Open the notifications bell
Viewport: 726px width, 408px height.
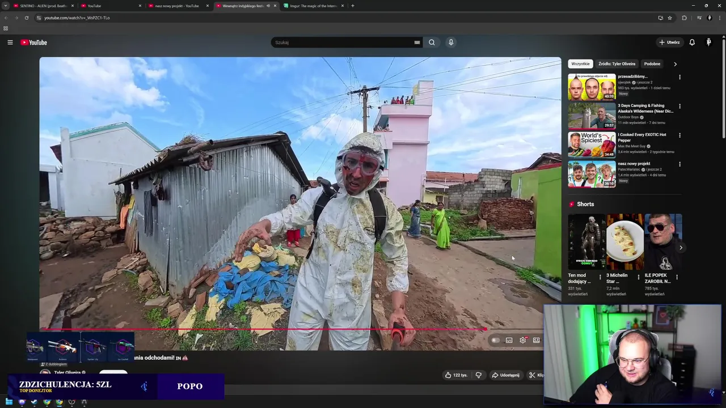pyautogui.click(x=692, y=42)
